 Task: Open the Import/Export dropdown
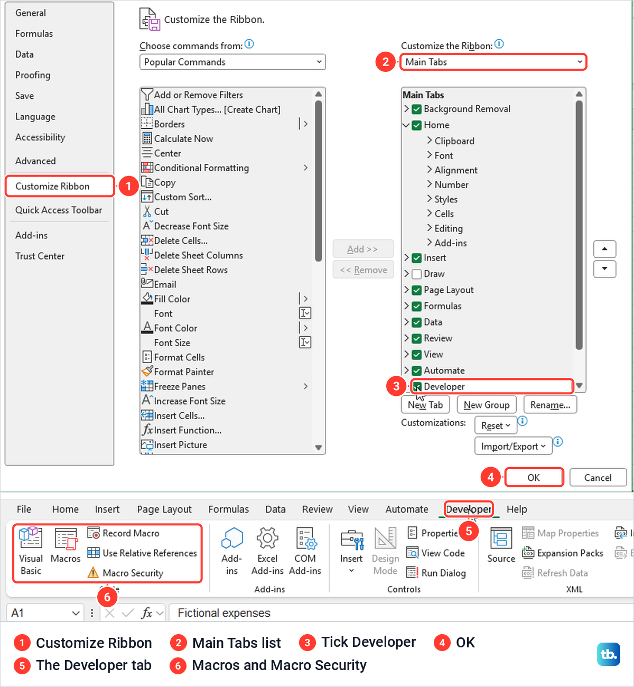point(514,446)
